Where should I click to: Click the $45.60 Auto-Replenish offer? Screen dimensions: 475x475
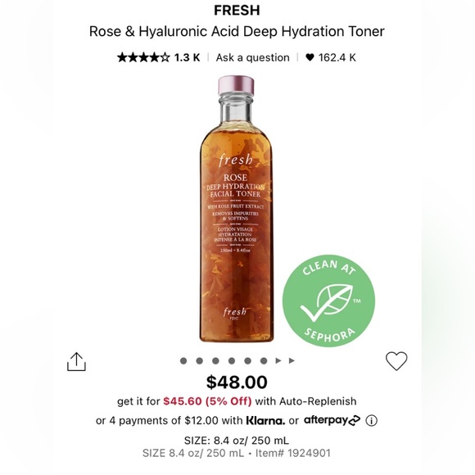[x=207, y=401]
